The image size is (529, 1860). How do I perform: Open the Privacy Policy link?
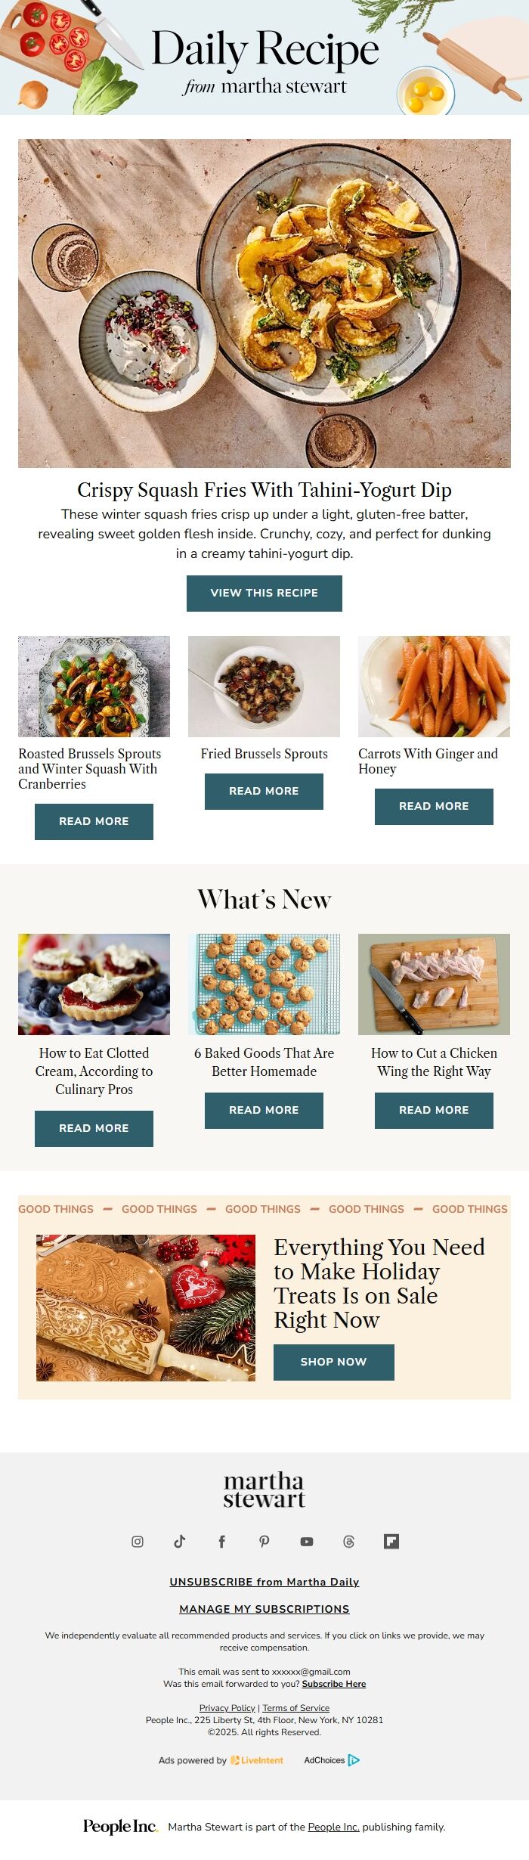pyautogui.click(x=227, y=1707)
